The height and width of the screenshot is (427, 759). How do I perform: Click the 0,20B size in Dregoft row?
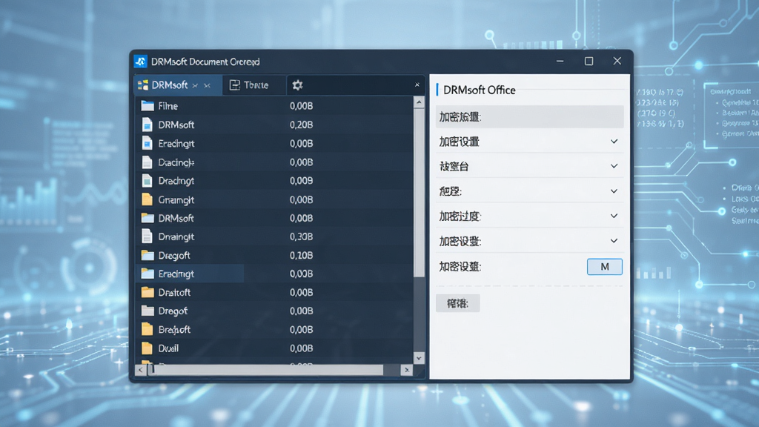click(x=301, y=255)
